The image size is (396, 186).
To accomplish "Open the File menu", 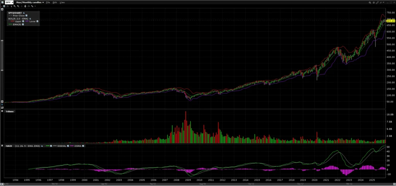I will [48, 2].
